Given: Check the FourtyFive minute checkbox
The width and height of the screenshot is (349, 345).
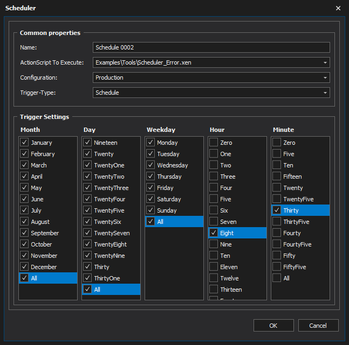Looking at the screenshot, I should click(277, 244).
